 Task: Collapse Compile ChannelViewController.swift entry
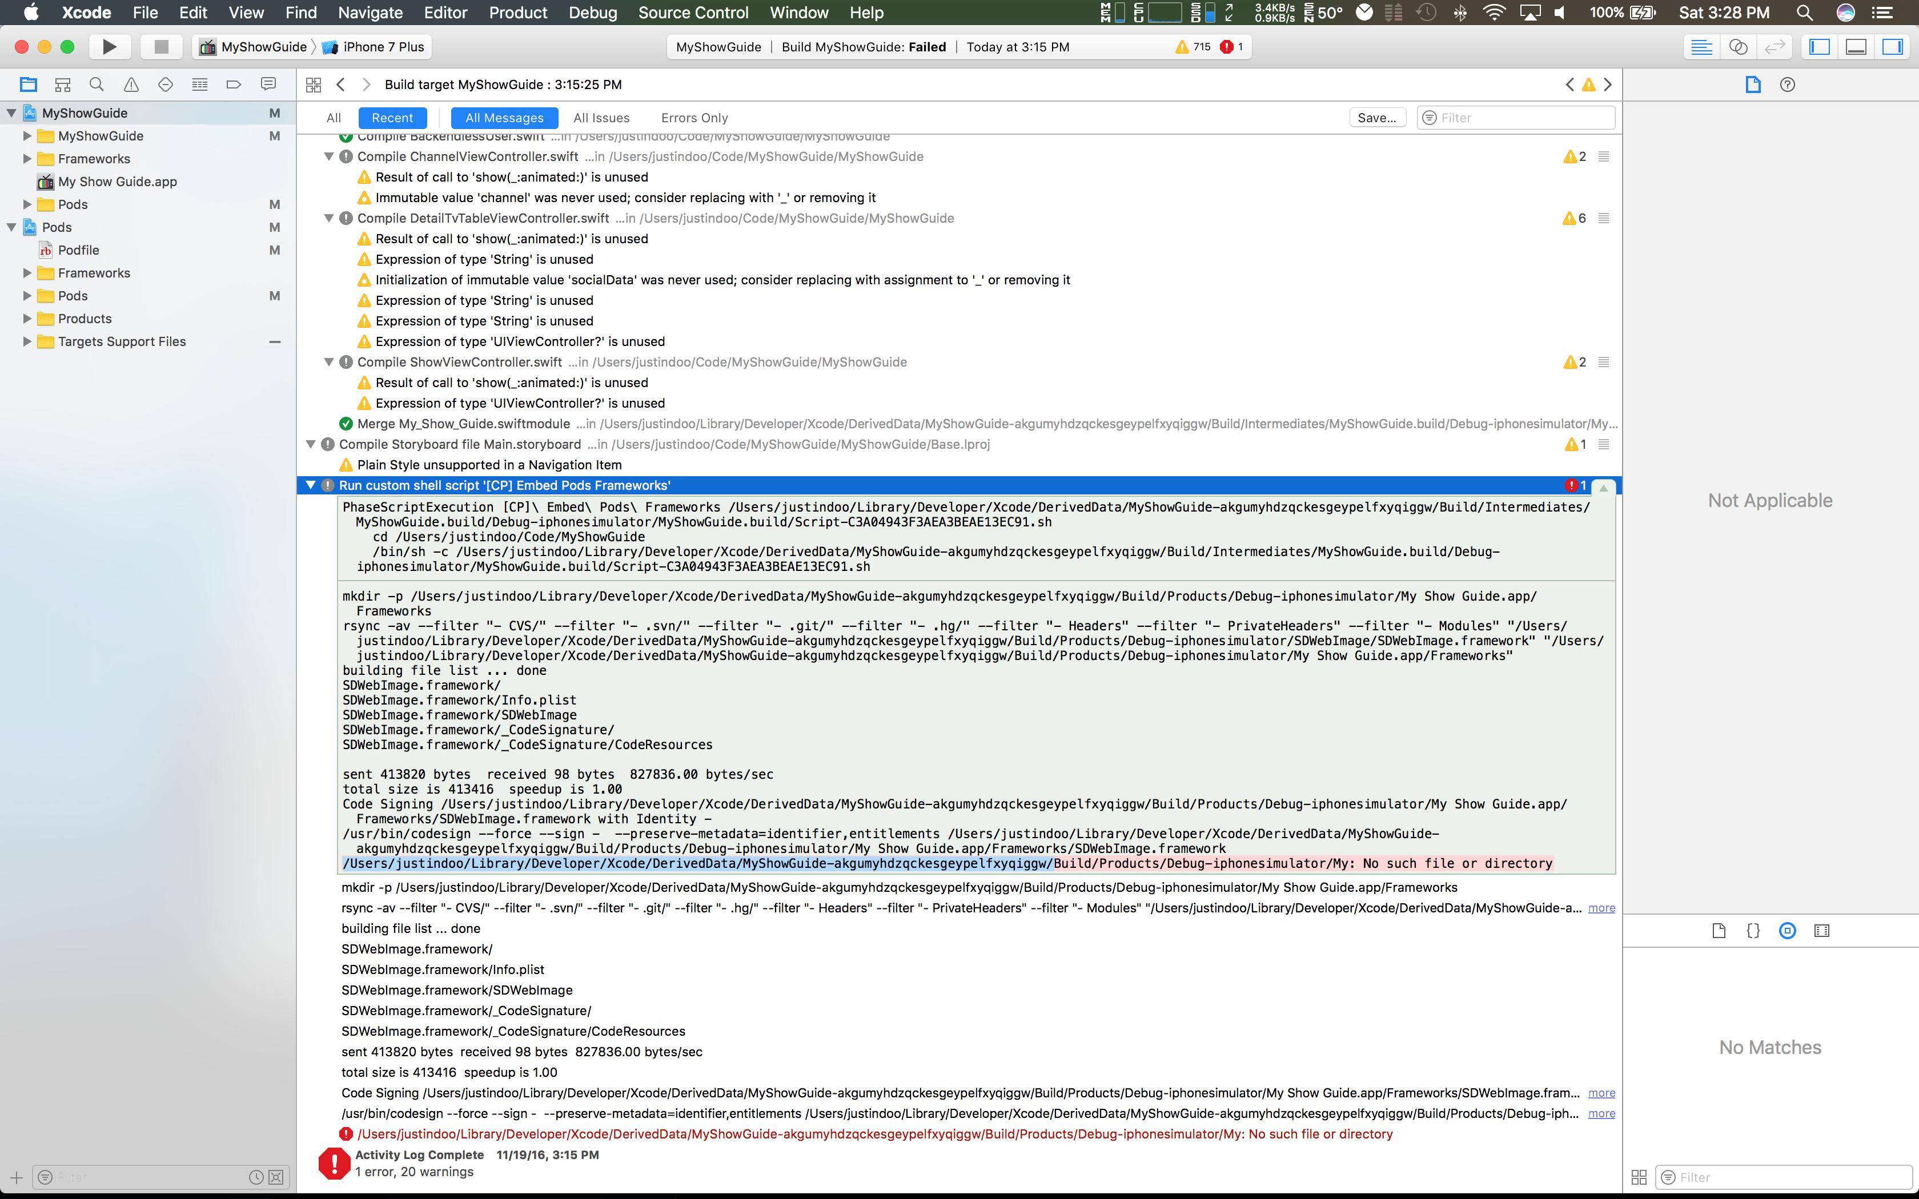328,156
